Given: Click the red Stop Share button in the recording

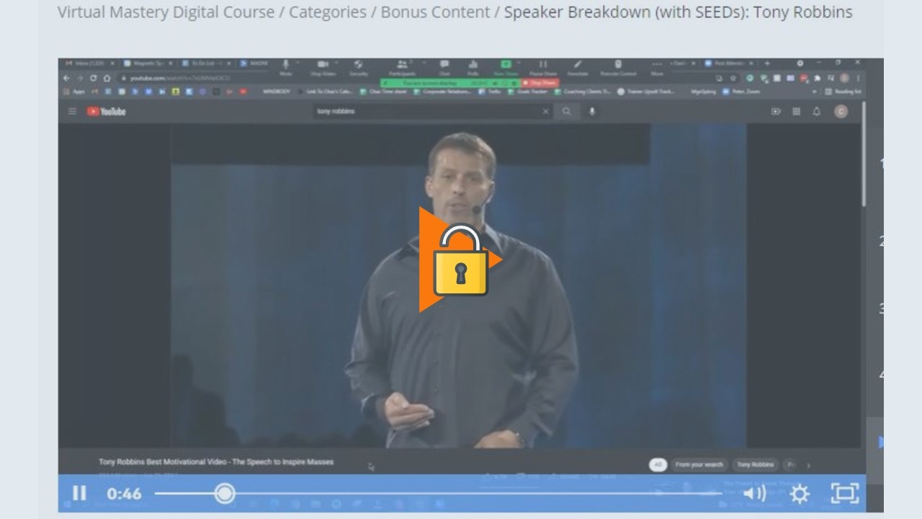Looking at the screenshot, I should 540,83.
